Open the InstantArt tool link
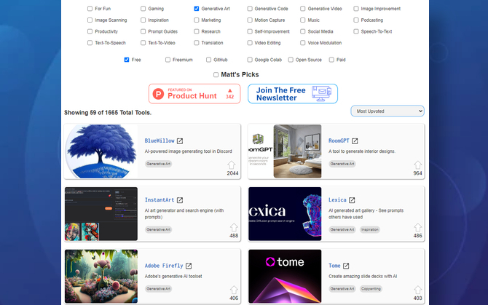 click(160, 200)
